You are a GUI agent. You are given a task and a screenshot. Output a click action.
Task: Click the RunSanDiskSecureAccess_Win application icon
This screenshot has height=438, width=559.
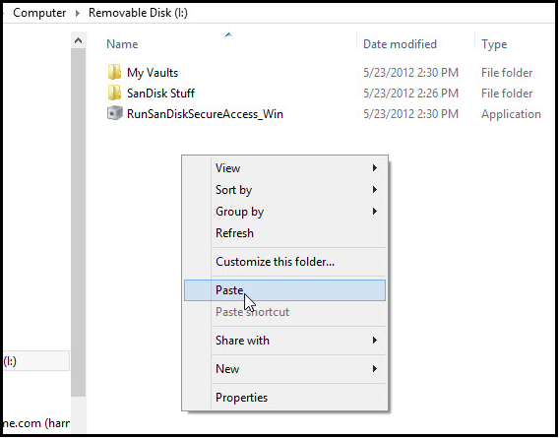115,114
